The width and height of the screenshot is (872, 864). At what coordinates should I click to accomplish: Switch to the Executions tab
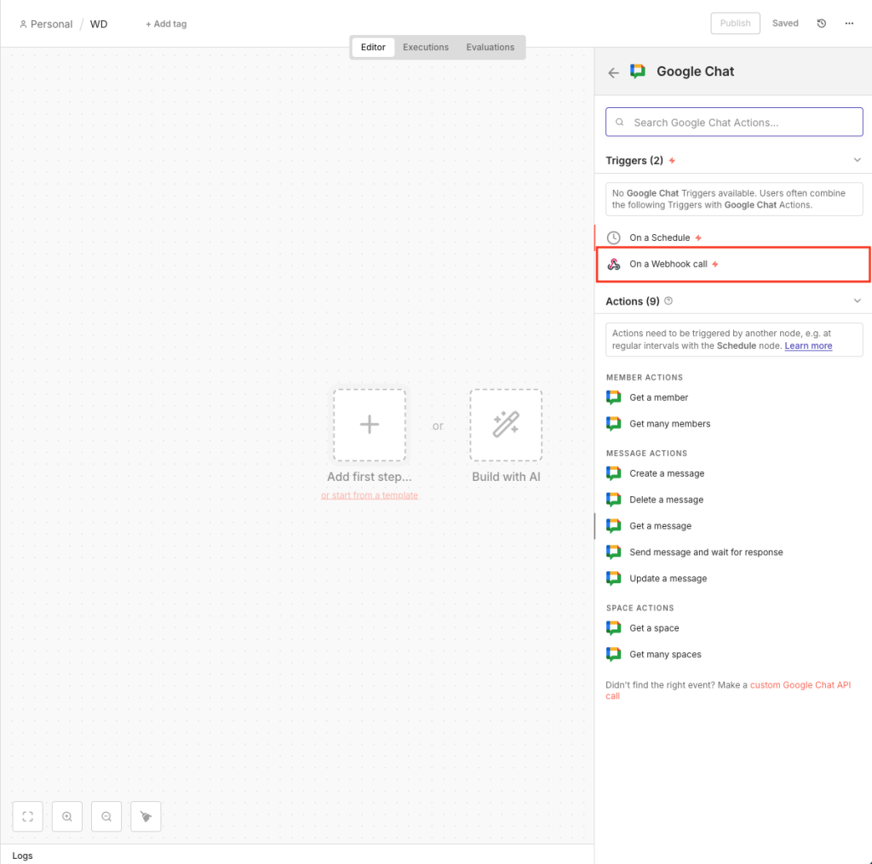click(426, 48)
